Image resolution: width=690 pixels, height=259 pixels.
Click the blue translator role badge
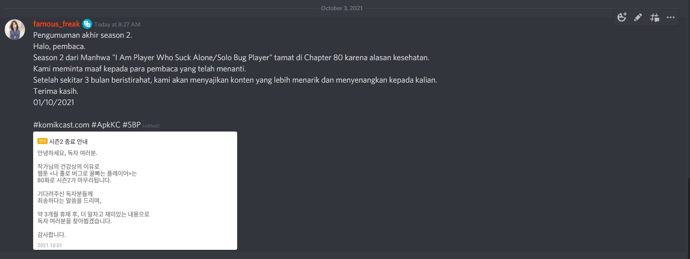[87, 24]
